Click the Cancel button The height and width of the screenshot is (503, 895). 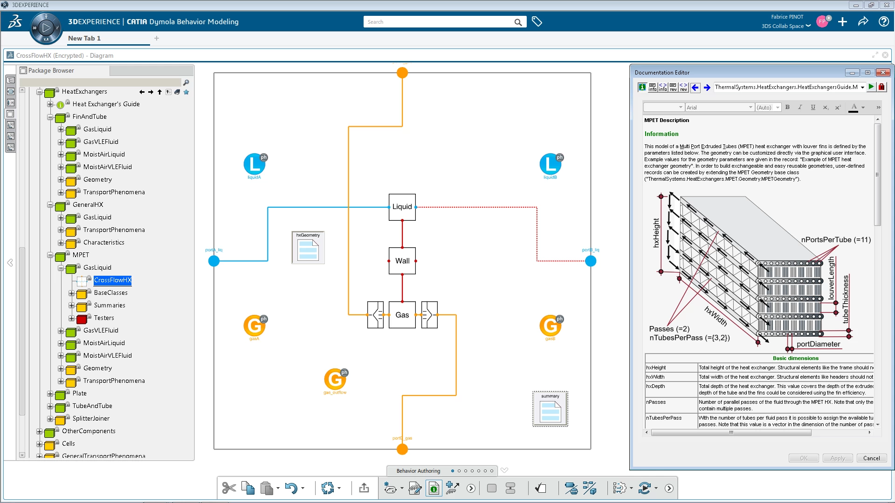pos(872,458)
